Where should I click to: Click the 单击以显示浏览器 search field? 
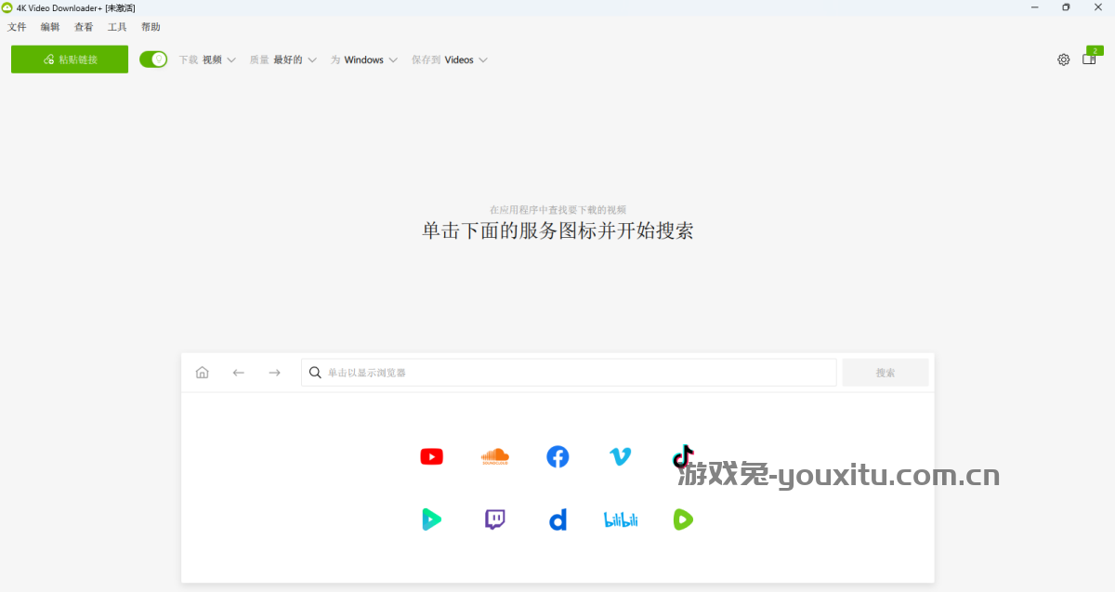(569, 373)
